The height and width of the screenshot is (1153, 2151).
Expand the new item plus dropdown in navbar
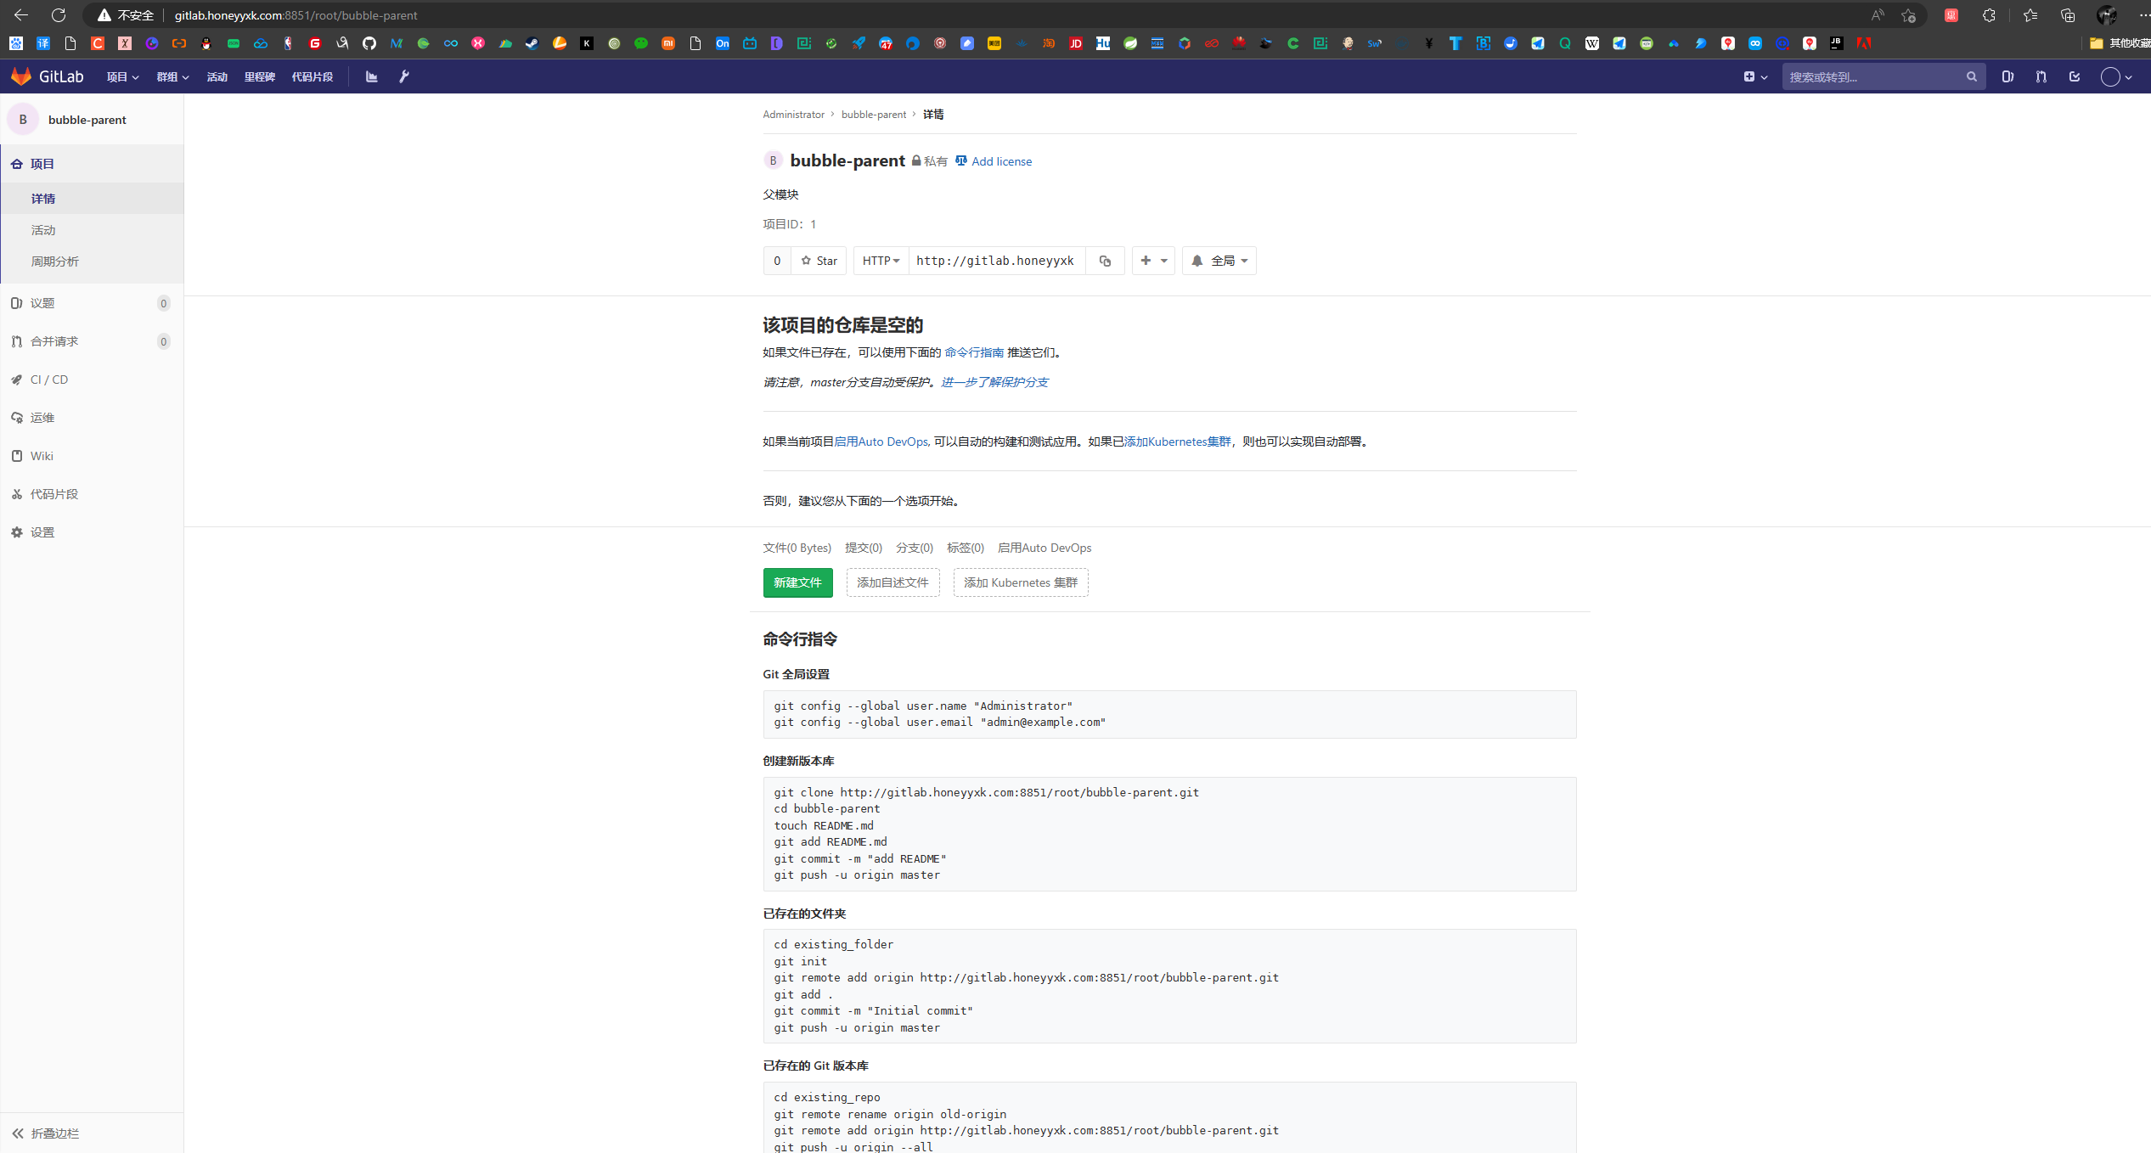[x=1755, y=76]
